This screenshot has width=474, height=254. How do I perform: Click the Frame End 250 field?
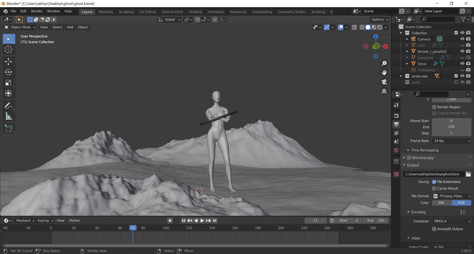pos(451,127)
